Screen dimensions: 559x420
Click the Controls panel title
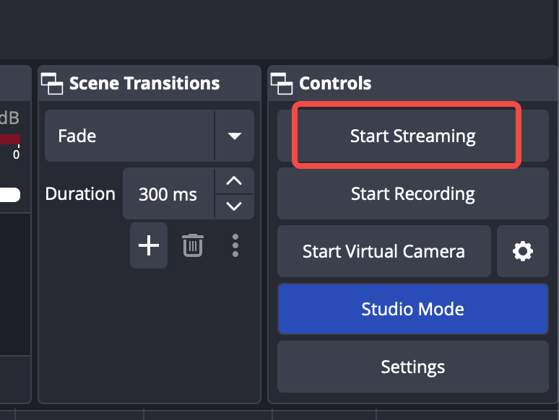click(335, 84)
